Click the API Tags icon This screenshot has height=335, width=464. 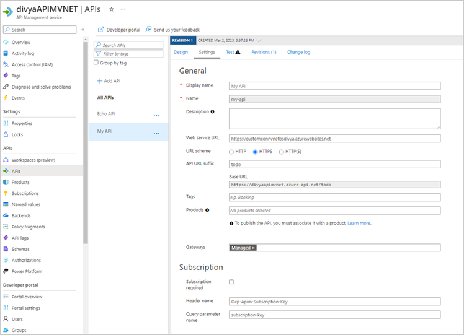(6, 238)
